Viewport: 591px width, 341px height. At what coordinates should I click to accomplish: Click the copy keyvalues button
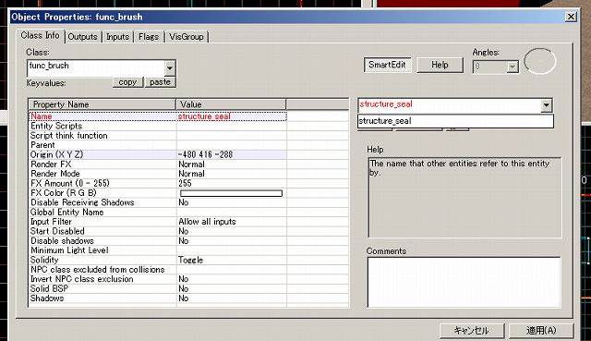[127, 82]
